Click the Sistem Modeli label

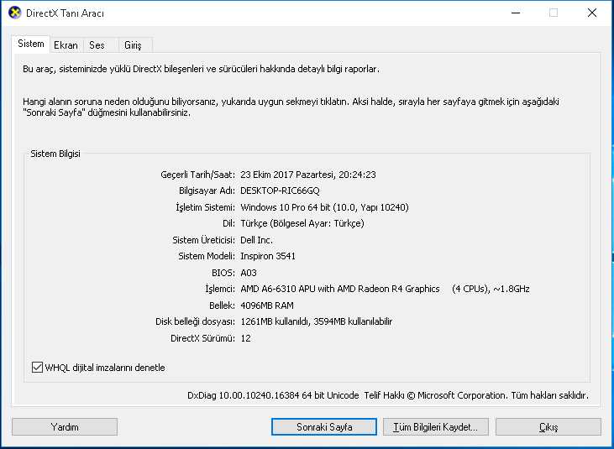coord(207,256)
